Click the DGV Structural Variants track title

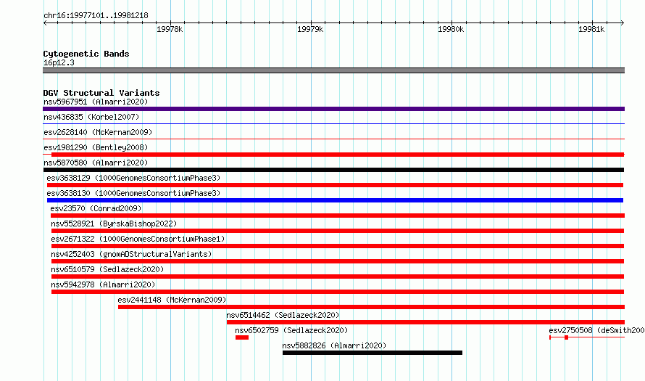coord(101,93)
